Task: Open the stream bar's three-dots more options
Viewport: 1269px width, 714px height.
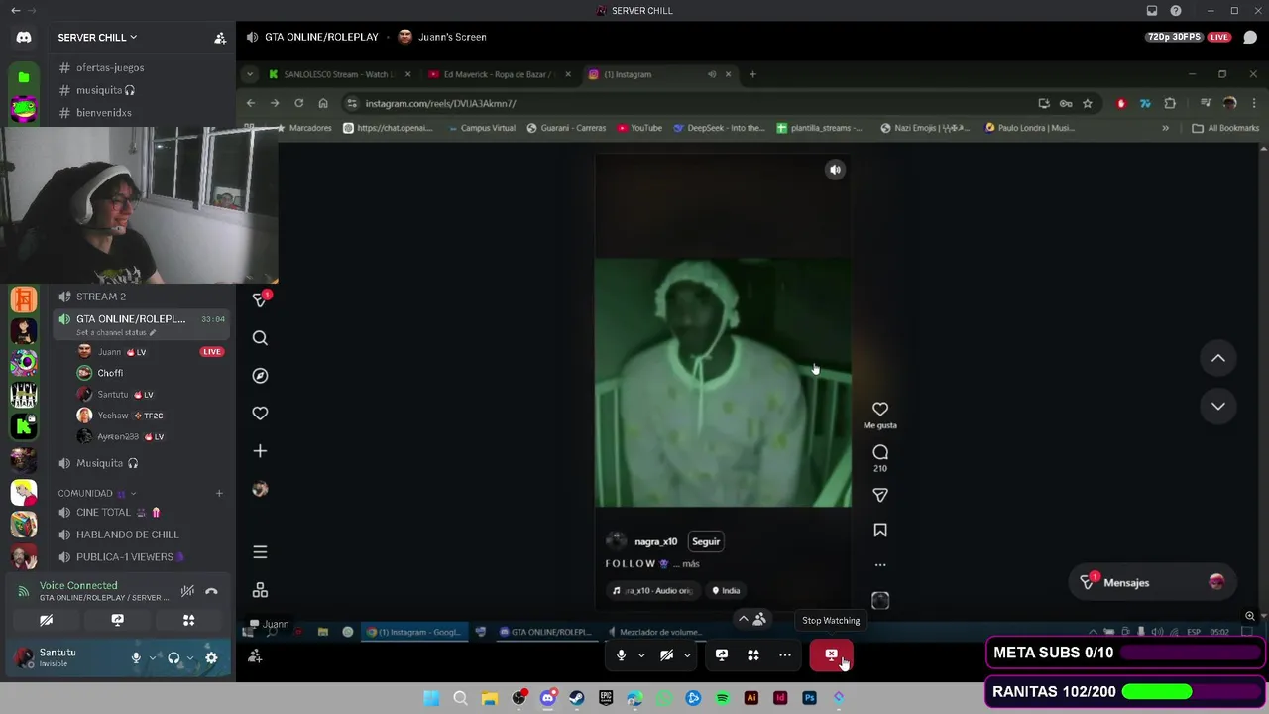Action: pos(785,654)
